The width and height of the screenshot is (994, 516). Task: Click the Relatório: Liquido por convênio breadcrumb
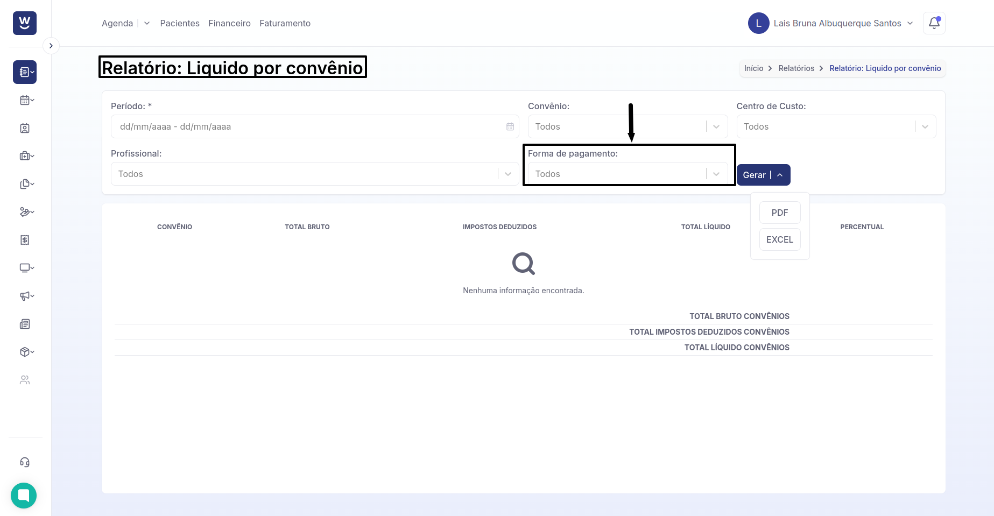(x=885, y=68)
